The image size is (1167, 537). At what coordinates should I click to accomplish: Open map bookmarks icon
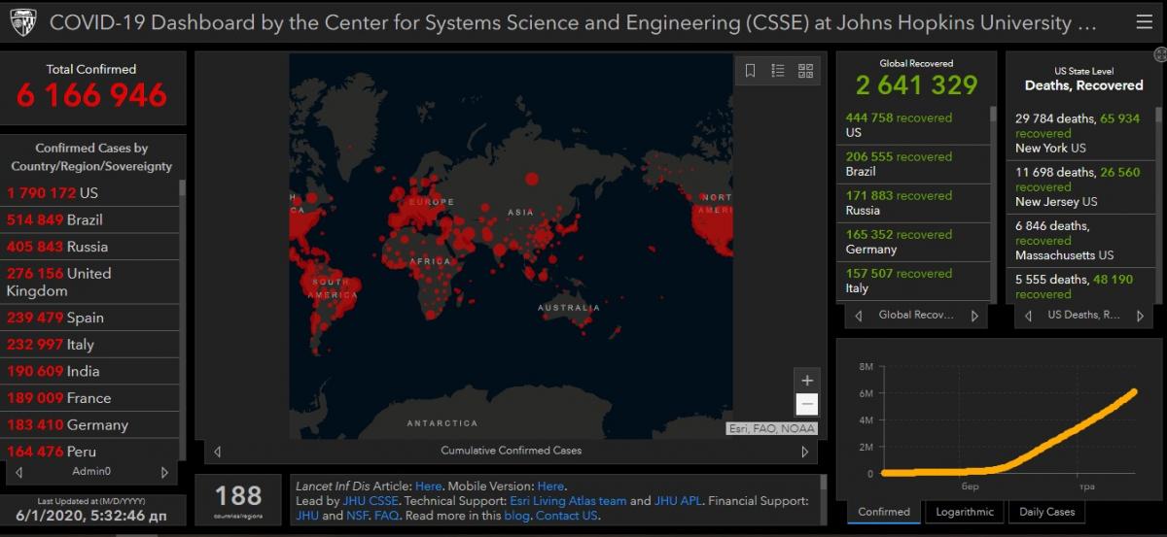point(750,70)
